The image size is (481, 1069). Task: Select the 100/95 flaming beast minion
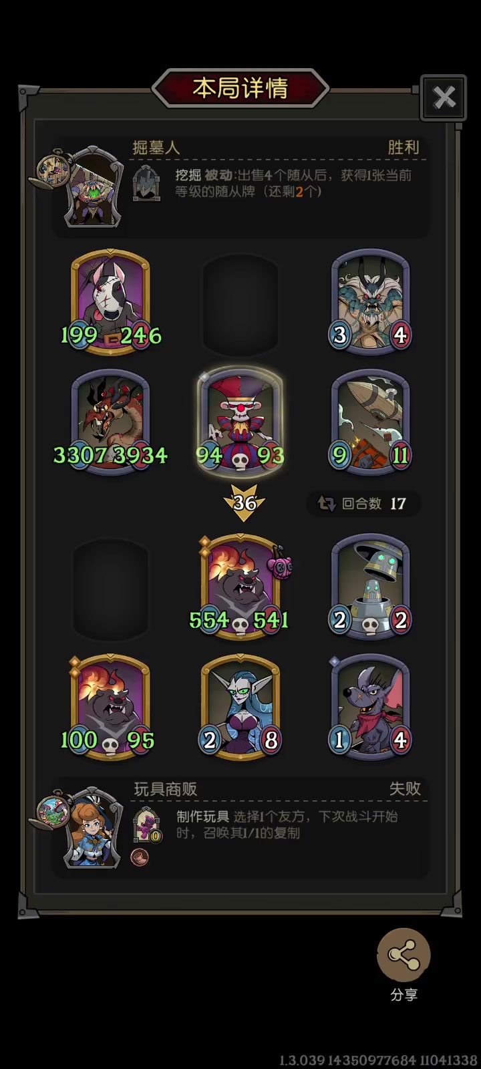[x=110, y=707]
